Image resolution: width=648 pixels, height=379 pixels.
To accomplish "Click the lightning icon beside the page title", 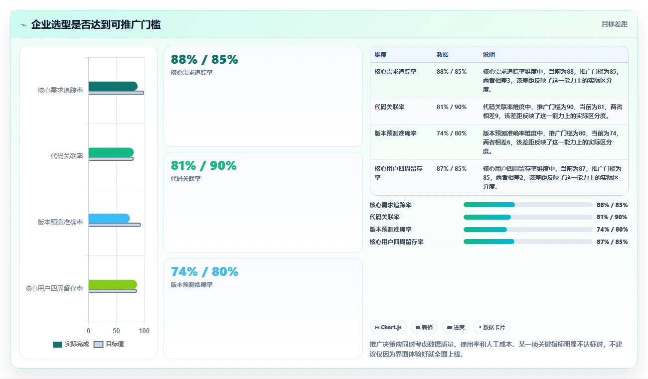I will coord(23,25).
